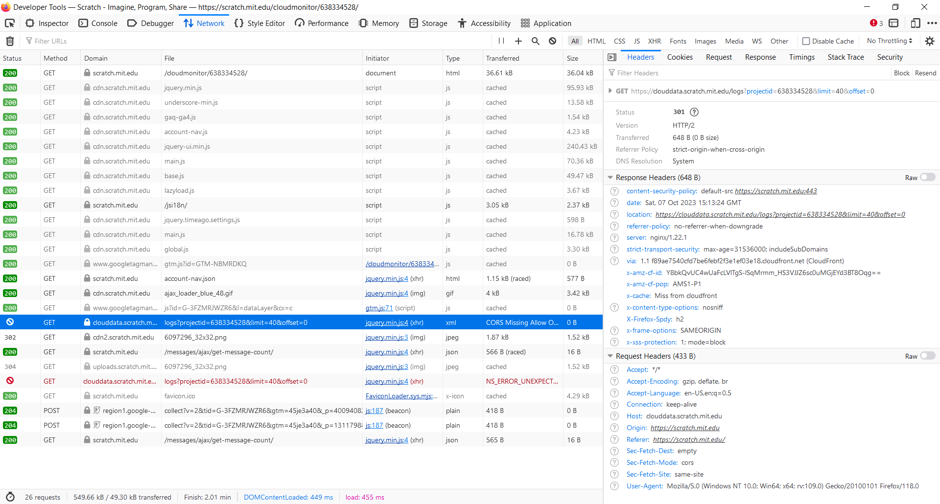This screenshot has height=504, width=940.
Task: Clear the network log with trash icon
Action: (10, 41)
